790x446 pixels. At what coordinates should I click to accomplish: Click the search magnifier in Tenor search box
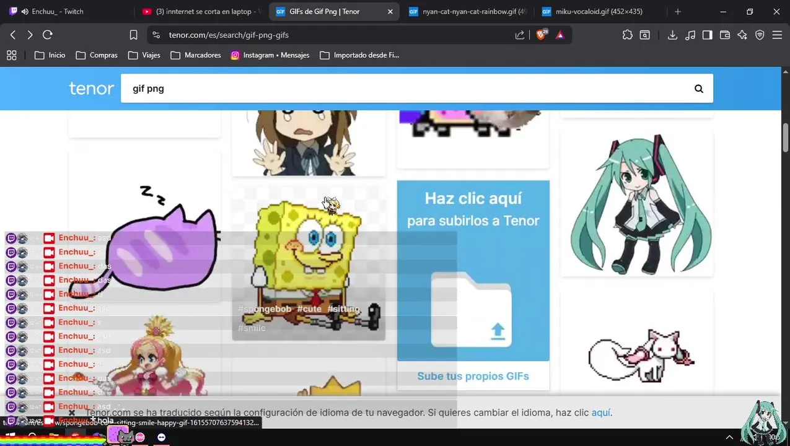tap(699, 89)
